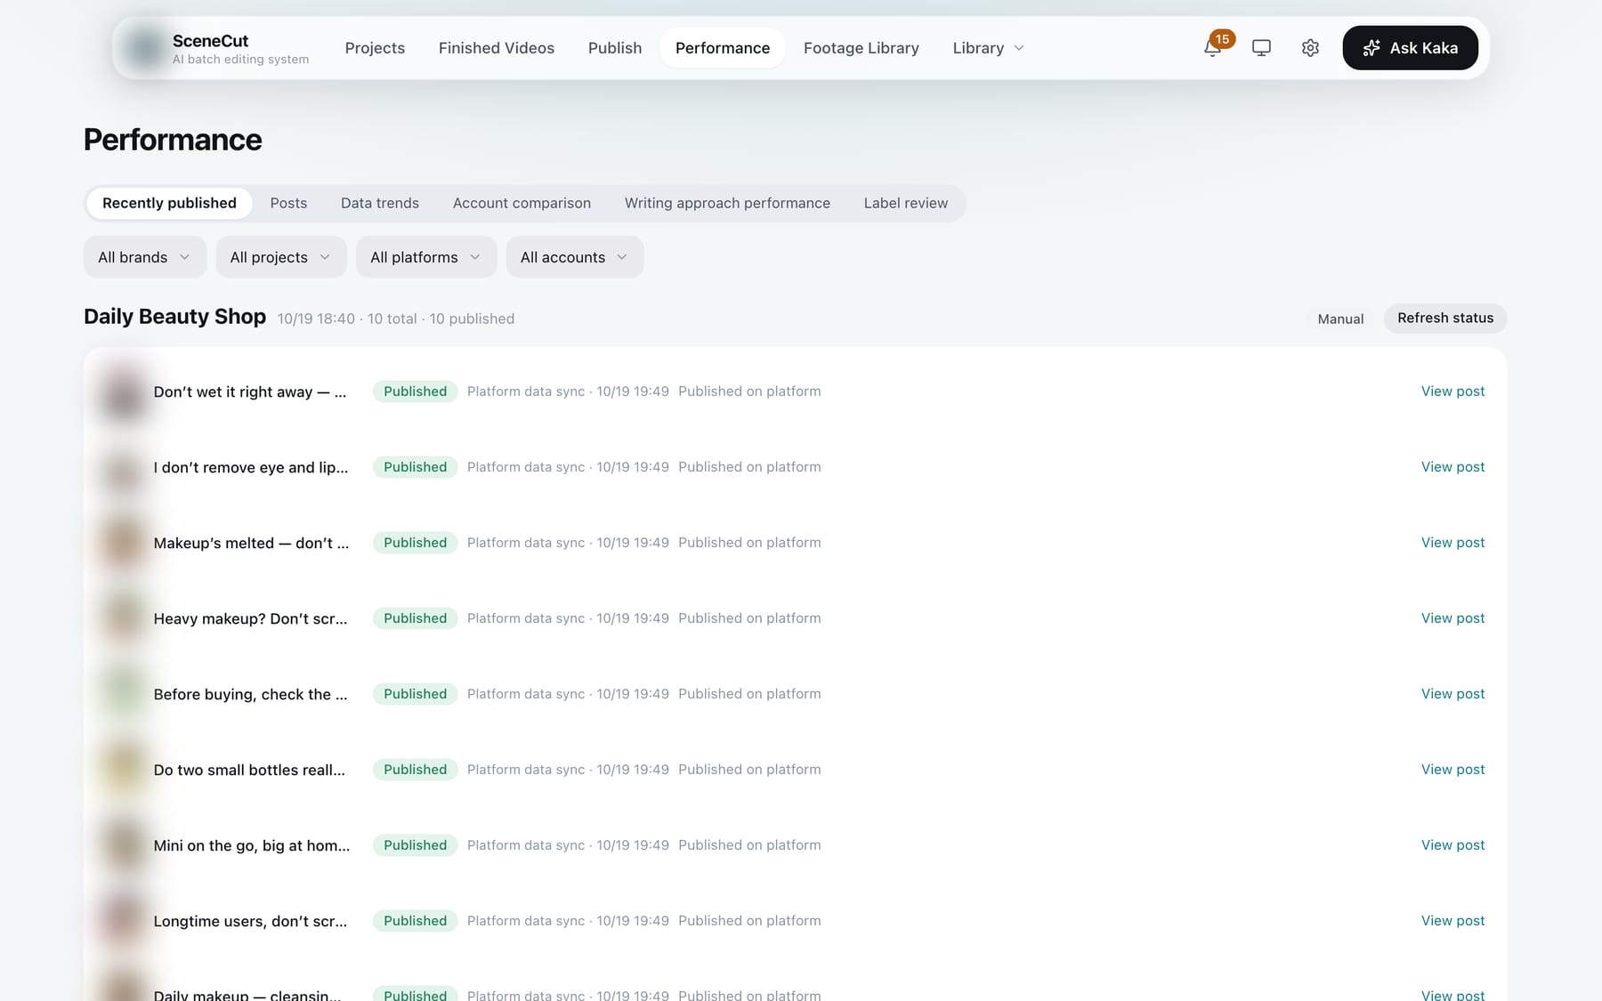
Task: Select the Performance nav item
Action: [723, 48]
